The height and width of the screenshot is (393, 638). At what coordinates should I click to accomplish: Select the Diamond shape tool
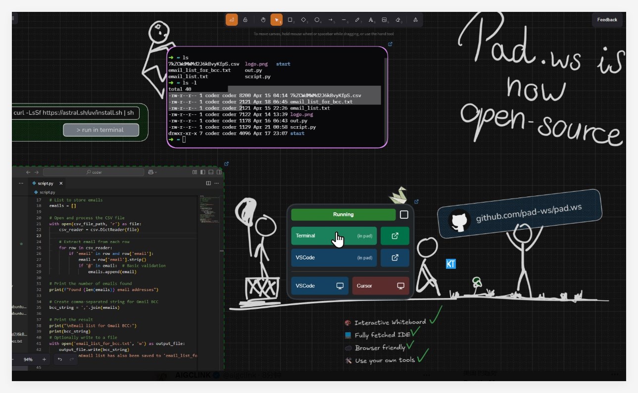[303, 20]
